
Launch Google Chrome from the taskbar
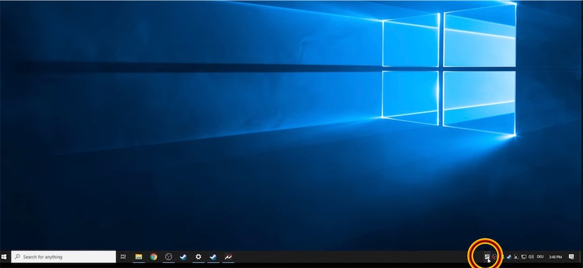pyautogui.click(x=154, y=257)
